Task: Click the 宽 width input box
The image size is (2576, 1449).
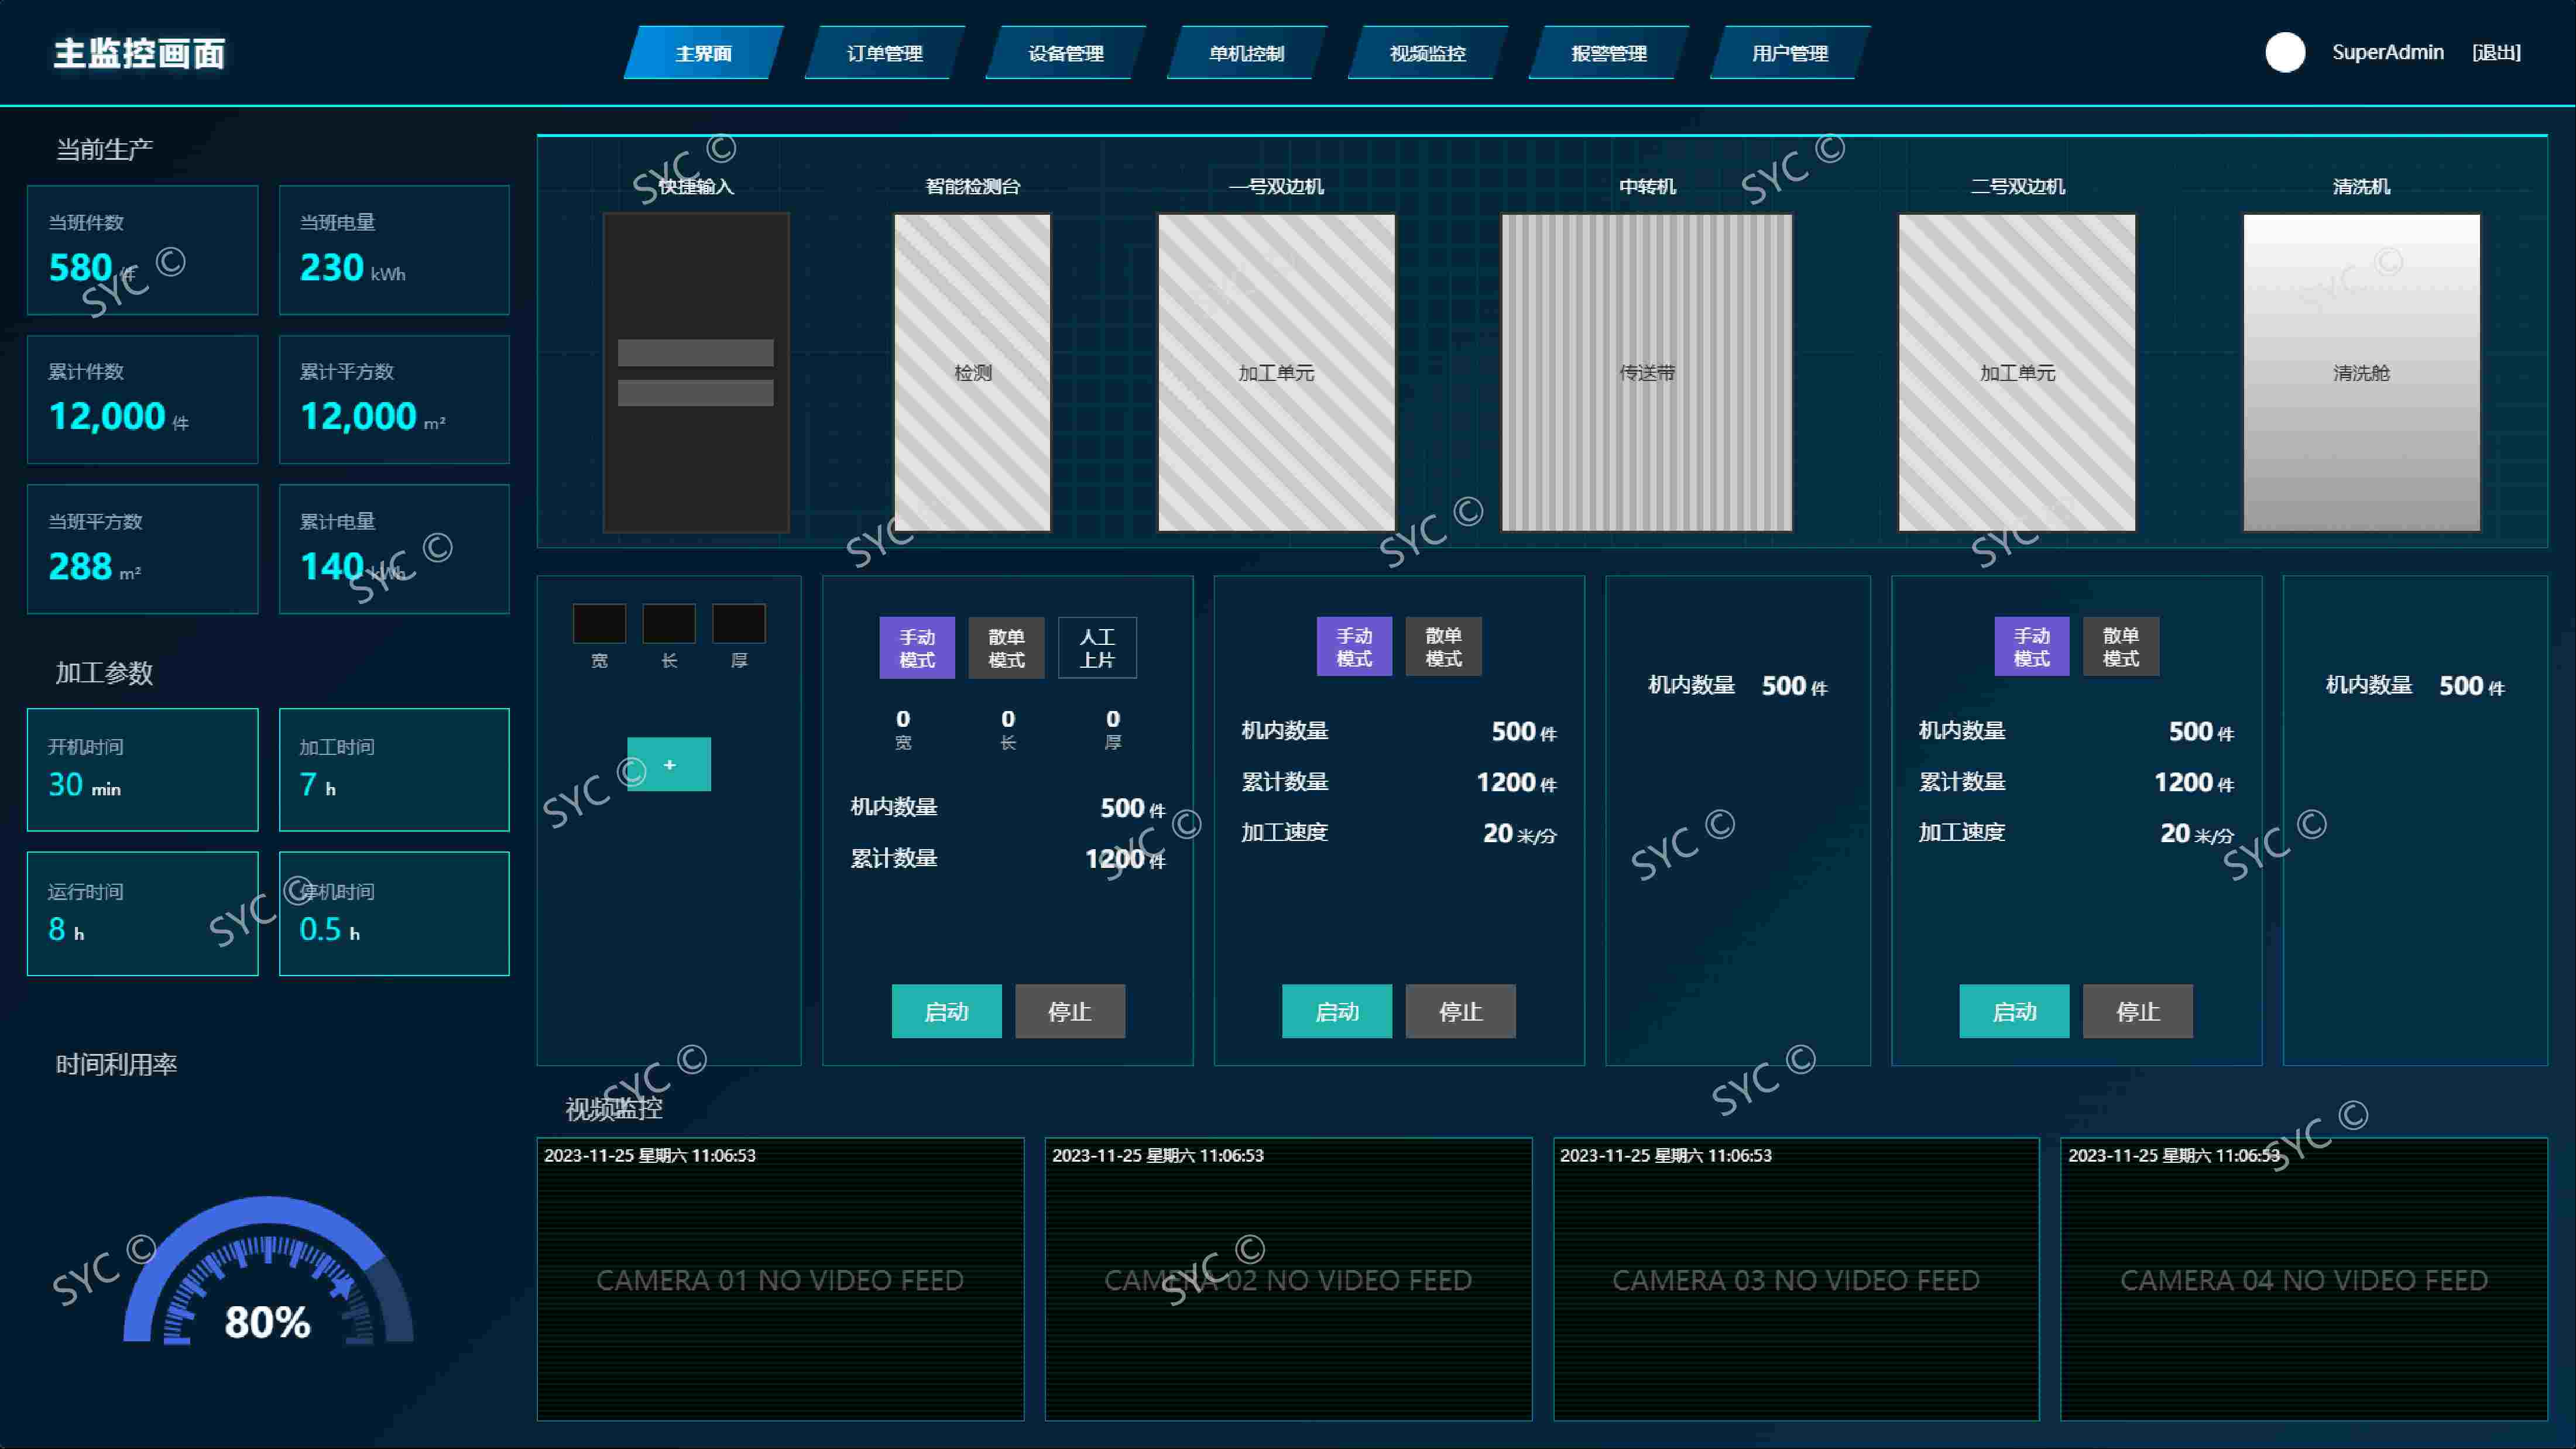Action: (599, 623)
